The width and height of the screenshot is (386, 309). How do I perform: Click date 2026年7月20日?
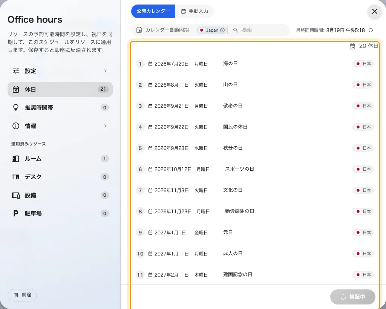tap(172, 64)
